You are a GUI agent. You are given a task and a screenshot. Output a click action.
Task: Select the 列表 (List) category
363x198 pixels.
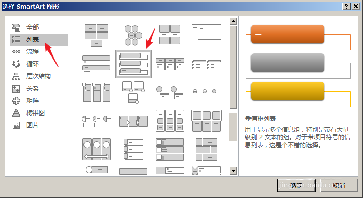coord(39,40)
